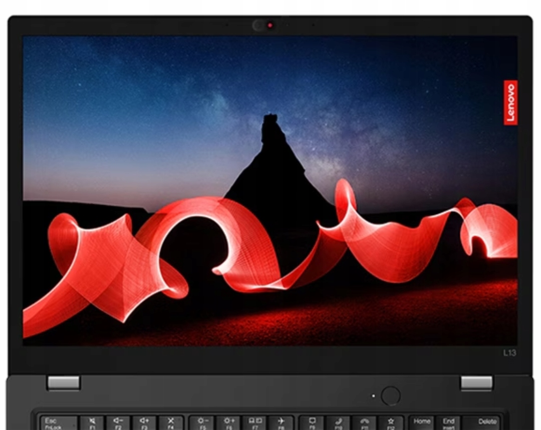Click the webcam at top of bezel

click(270, 26)
